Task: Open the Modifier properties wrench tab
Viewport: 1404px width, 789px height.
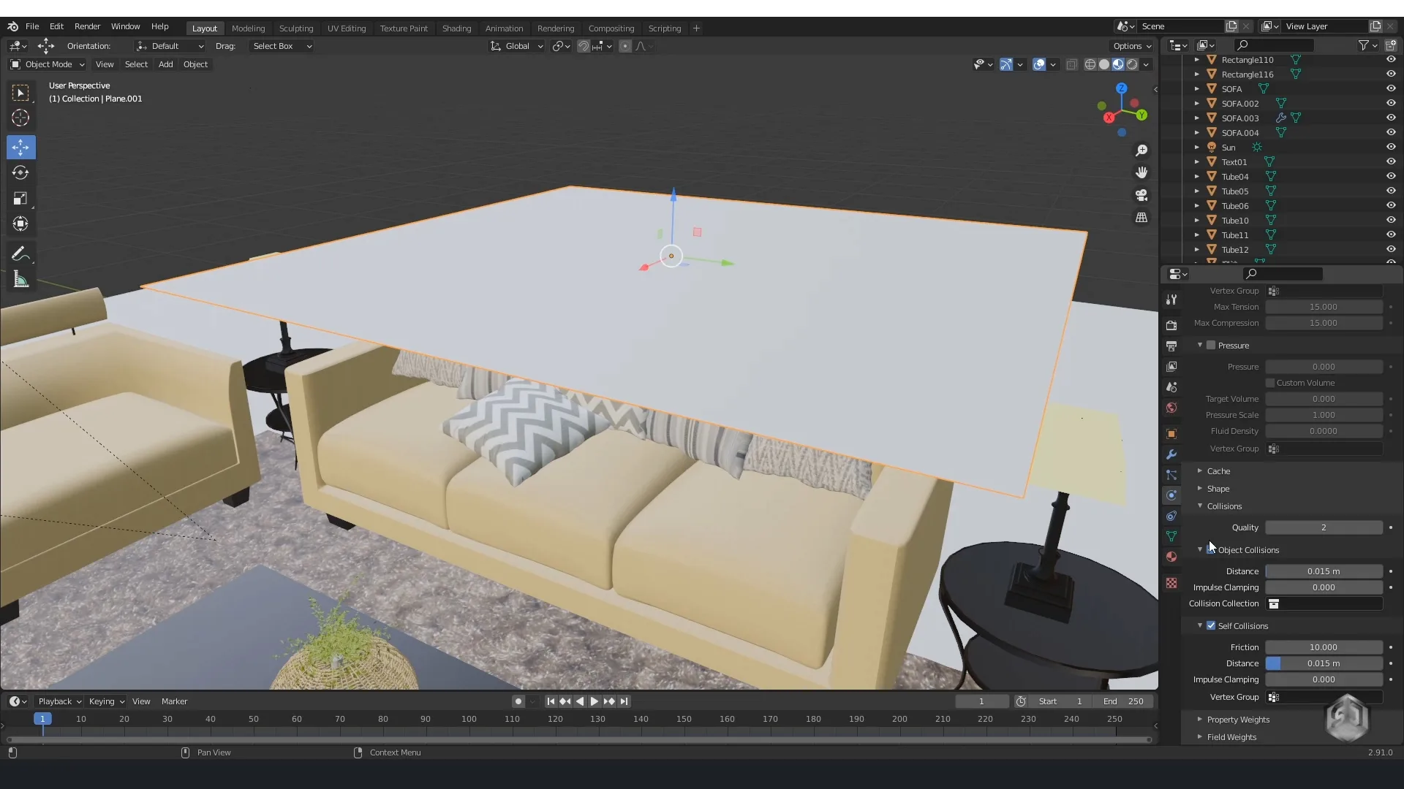Action: point(1171,454)
